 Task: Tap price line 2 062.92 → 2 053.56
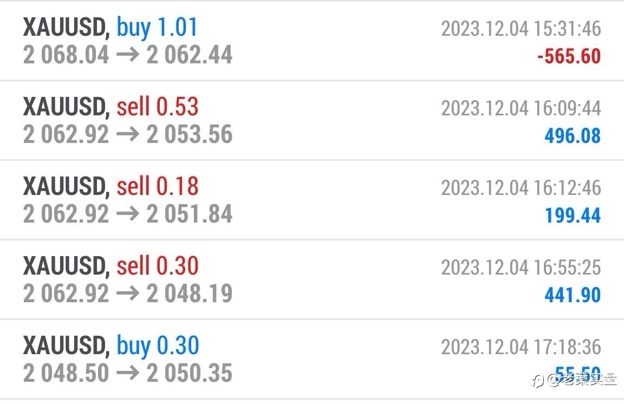click(128, 135)
